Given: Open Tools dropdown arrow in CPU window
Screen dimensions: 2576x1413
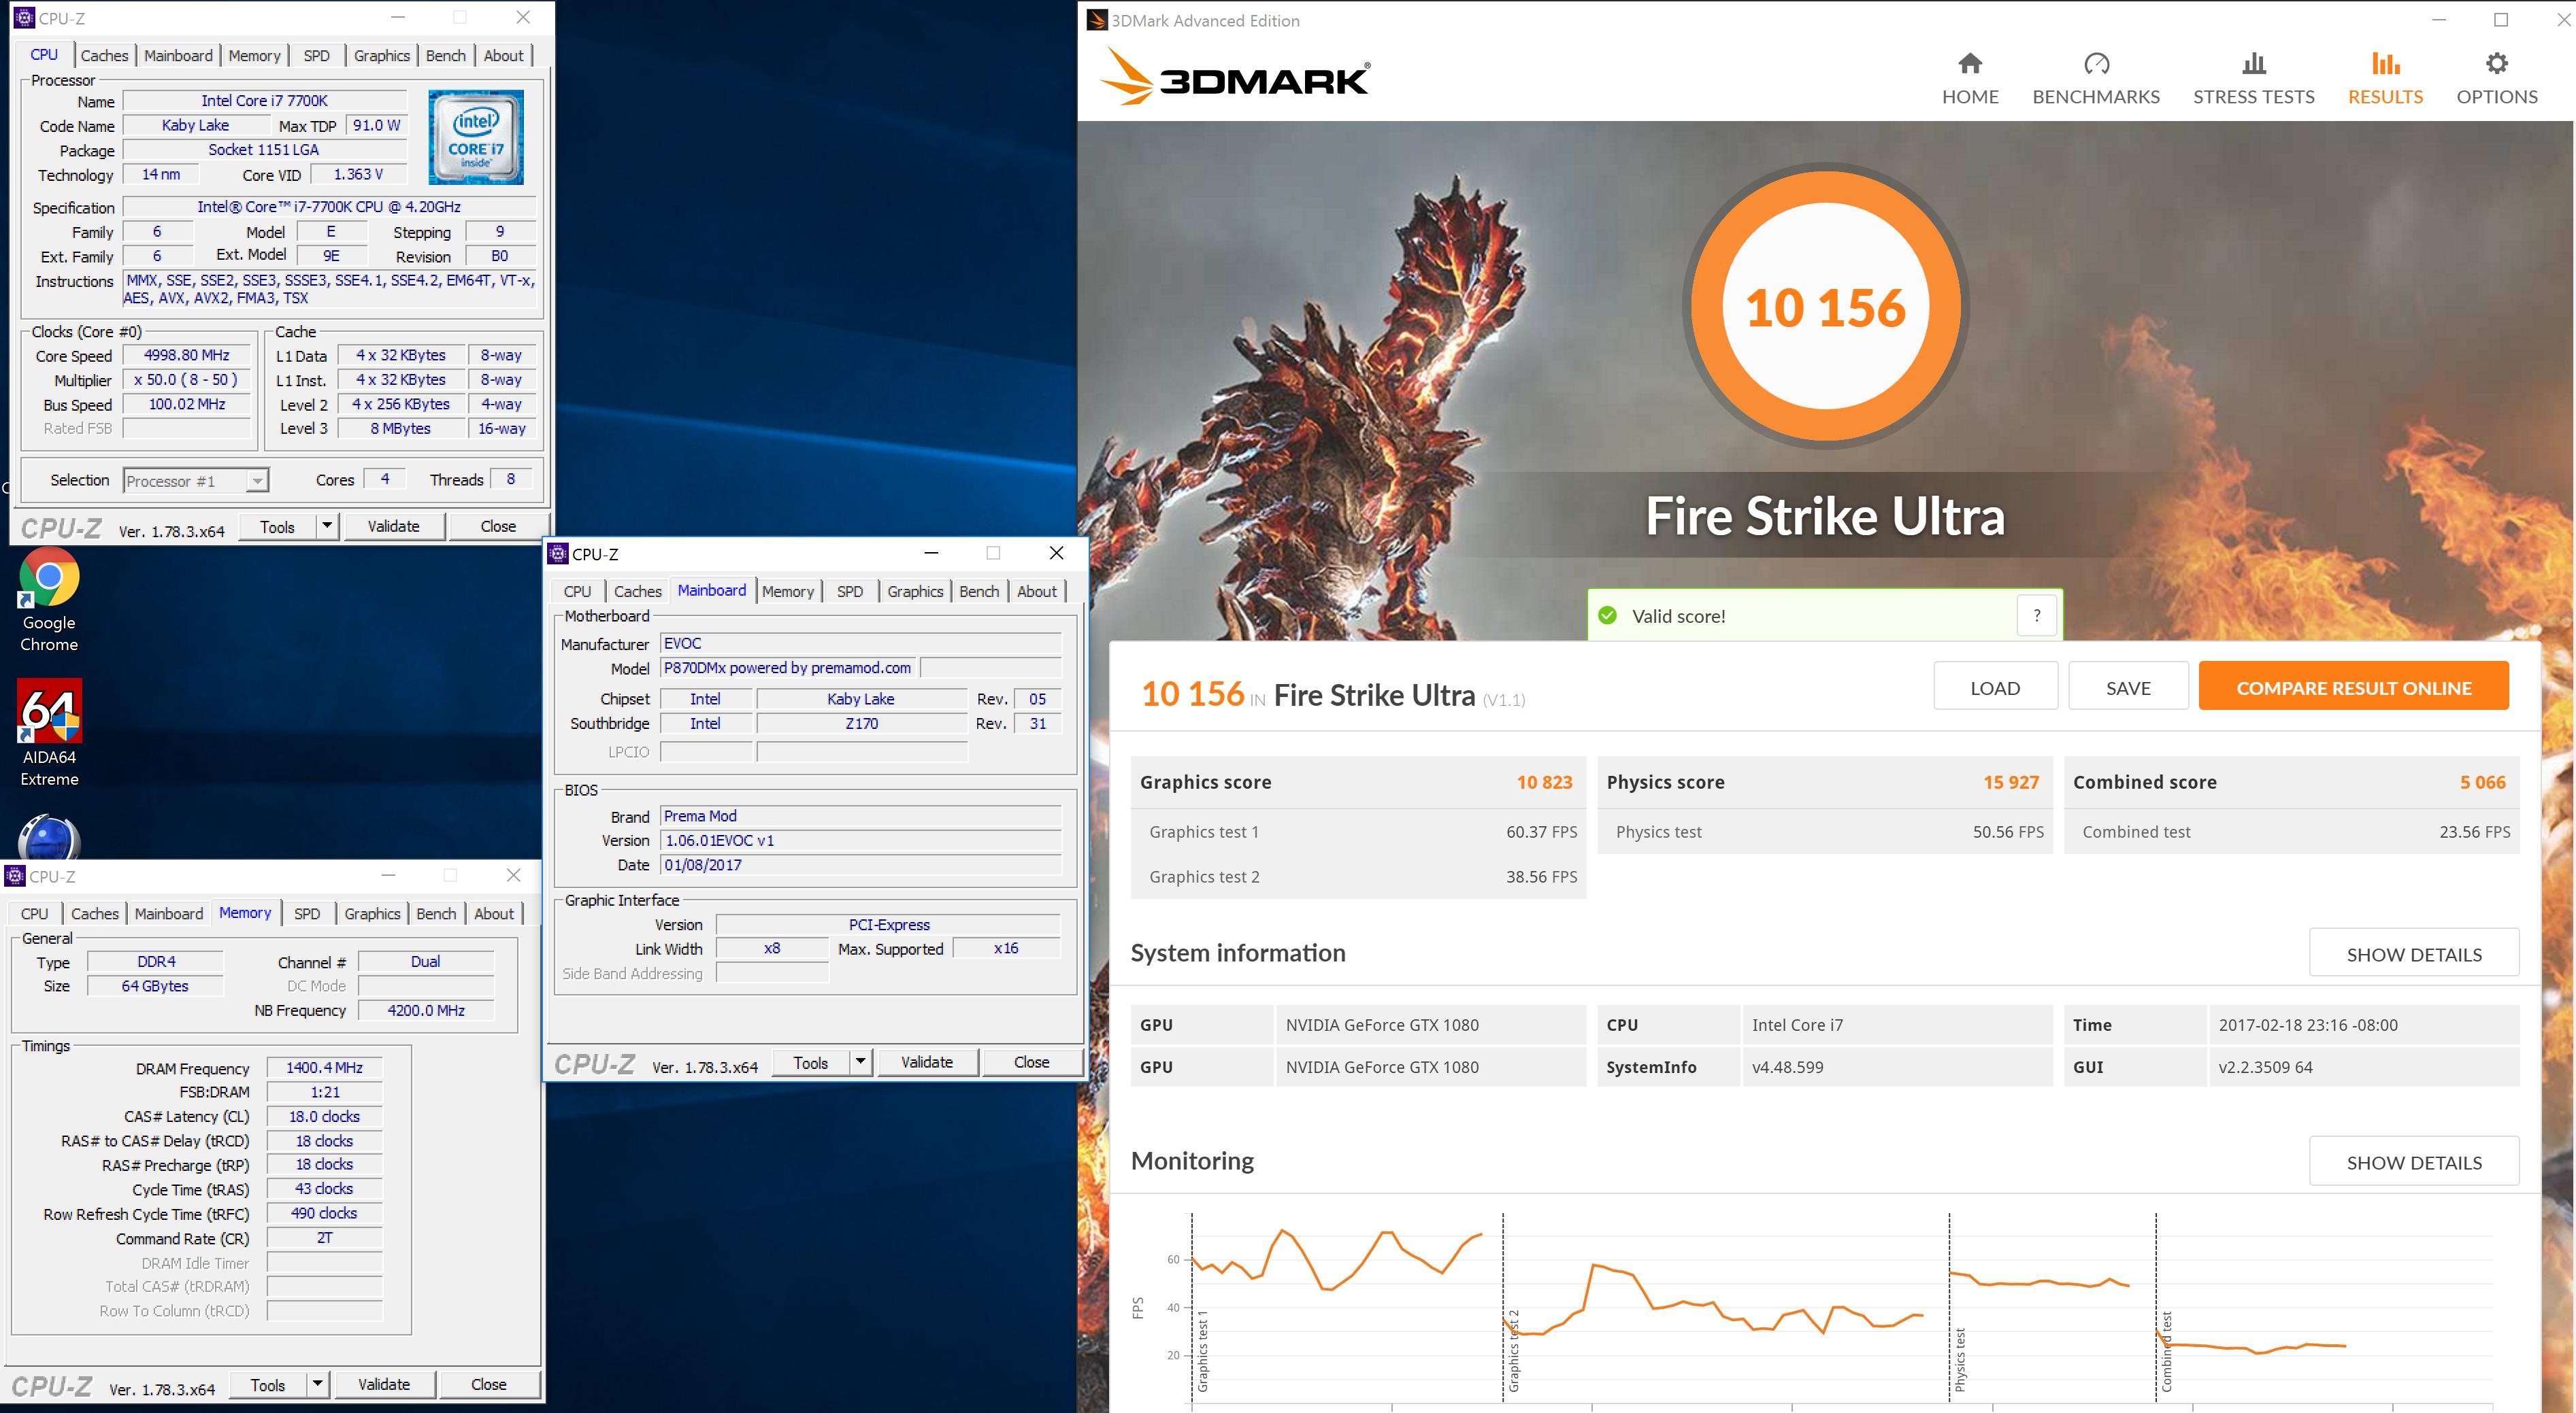Looking at the screenshot, I should 327,526.
